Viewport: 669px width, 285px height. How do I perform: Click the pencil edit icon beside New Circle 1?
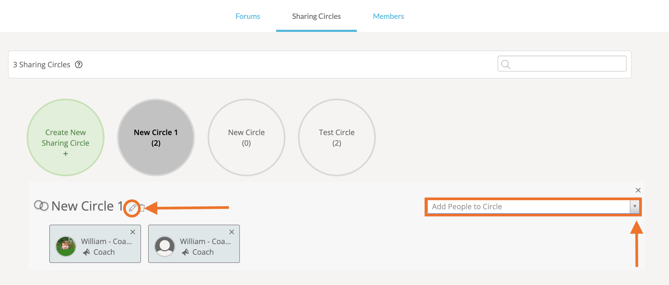[x=132, y=208]
